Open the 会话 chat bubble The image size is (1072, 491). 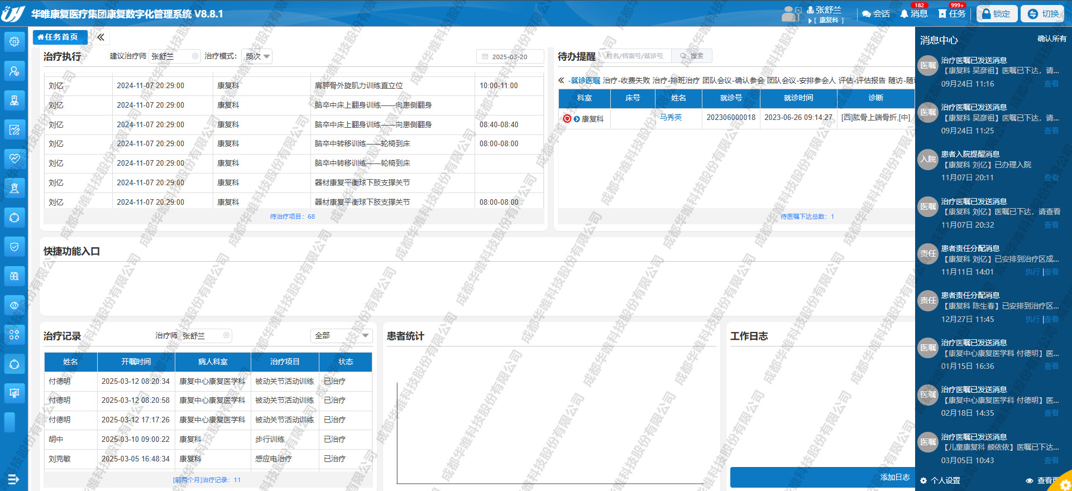click(x=875, y=14)
